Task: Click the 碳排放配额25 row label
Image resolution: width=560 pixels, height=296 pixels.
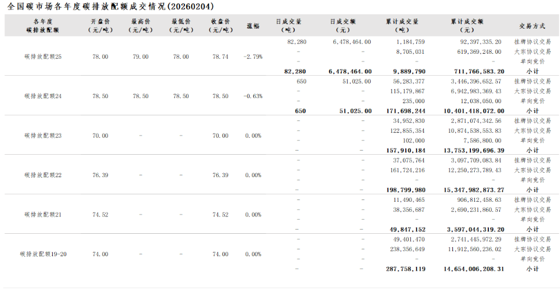Action: [43, 57]
